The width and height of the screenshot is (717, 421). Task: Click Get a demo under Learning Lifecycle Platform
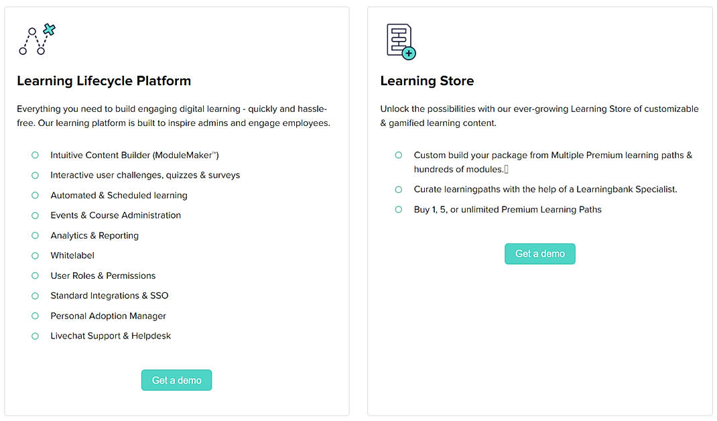(x=176, y=380)
